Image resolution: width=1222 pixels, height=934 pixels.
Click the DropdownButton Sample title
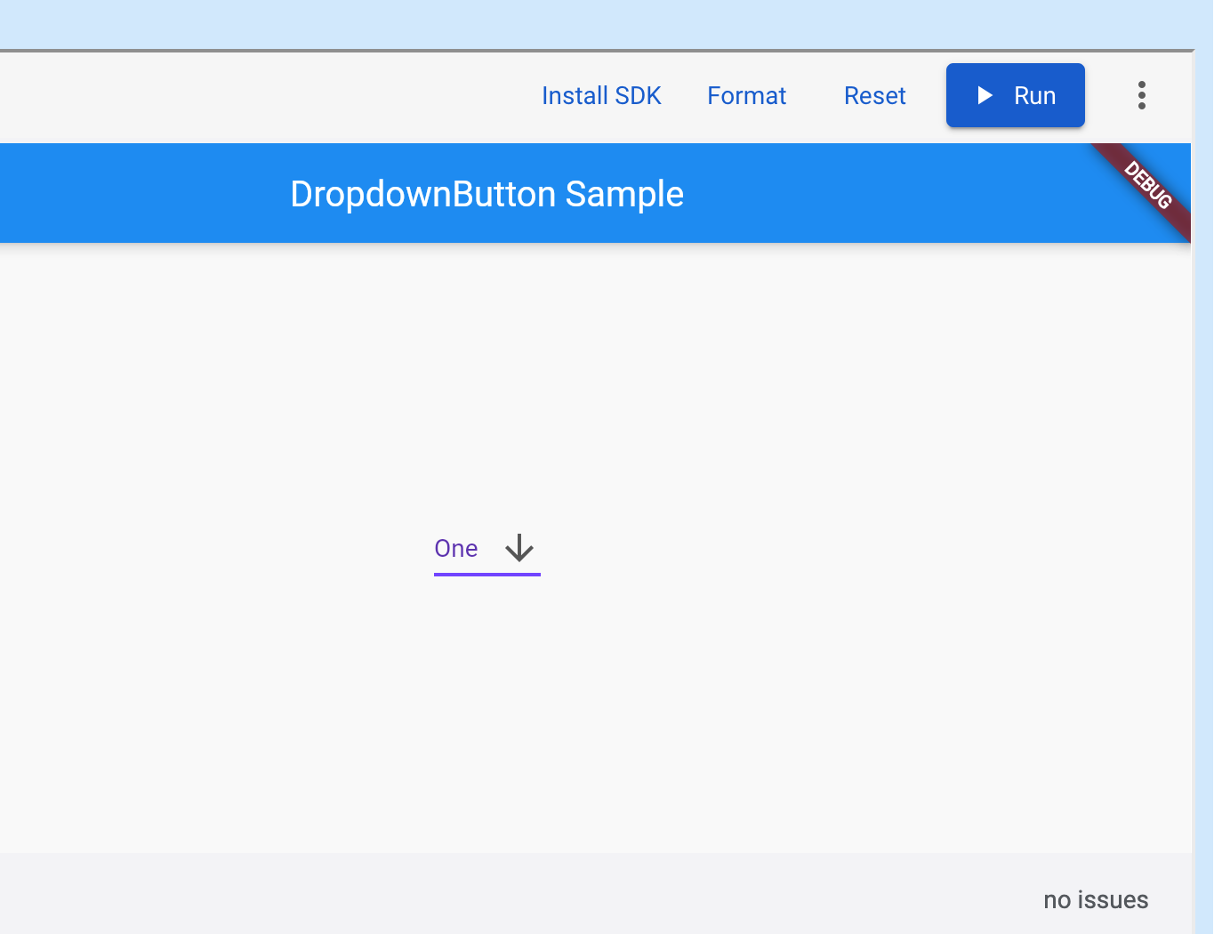[486, 193]
